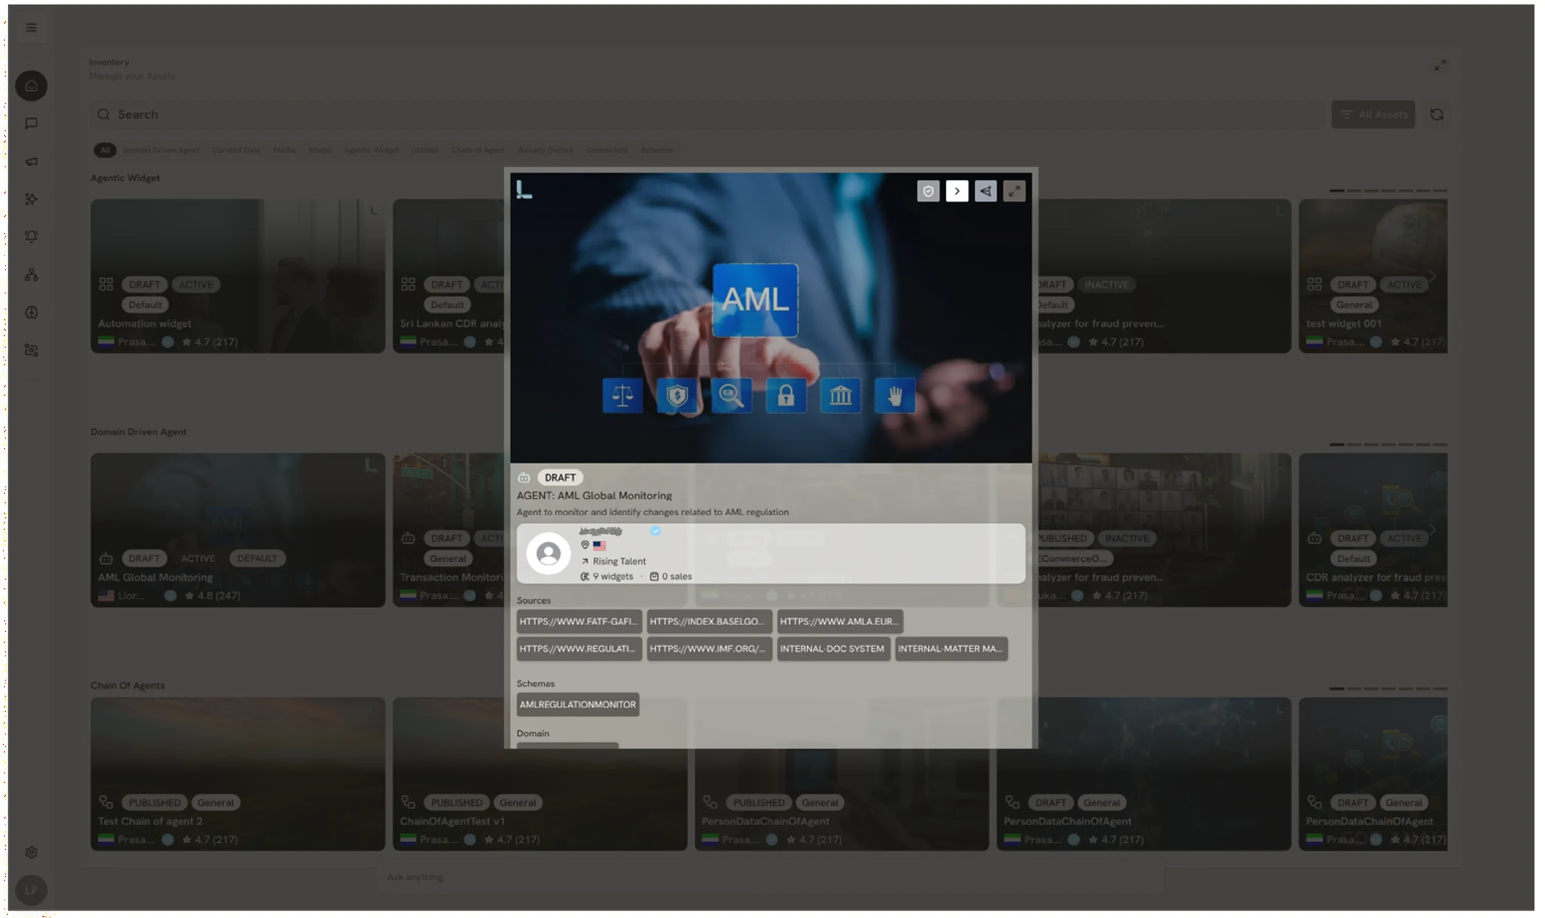Click the next chevron on the AML modal
The image size is (1545, 918).
coord(957,191)
